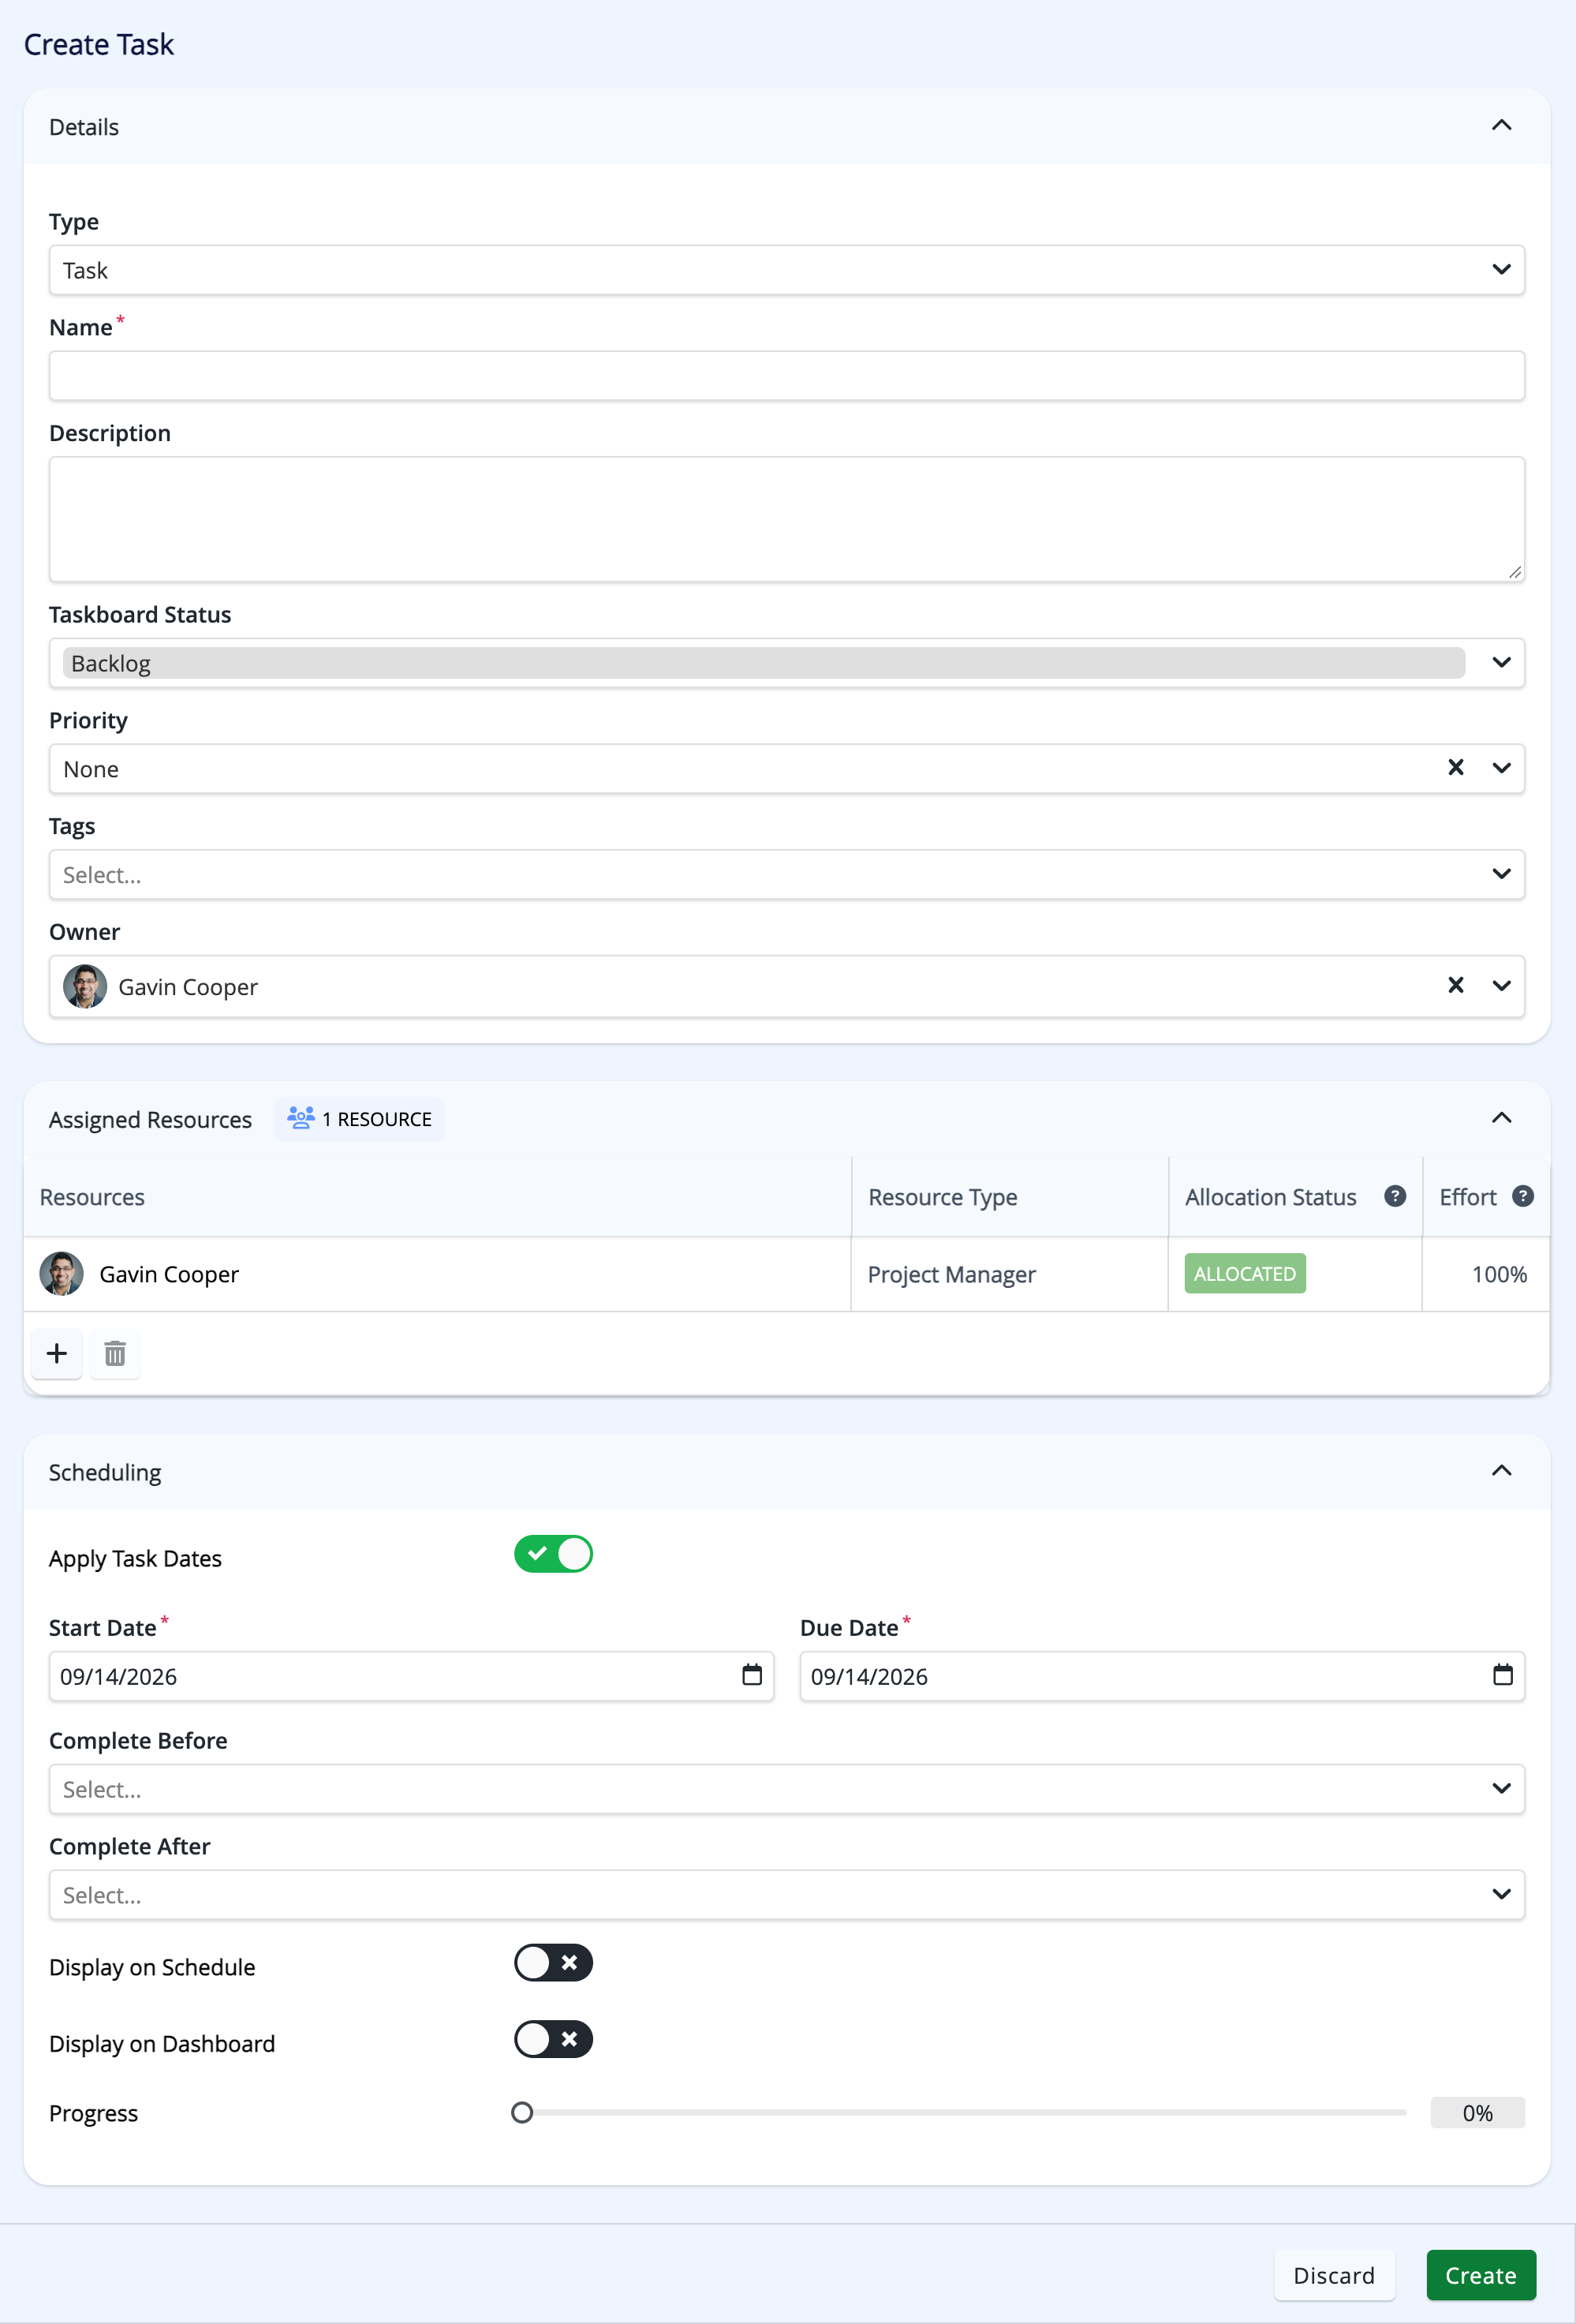Click the 1 RESOURCE people badge
1576x2324 pixels.
360,1118
